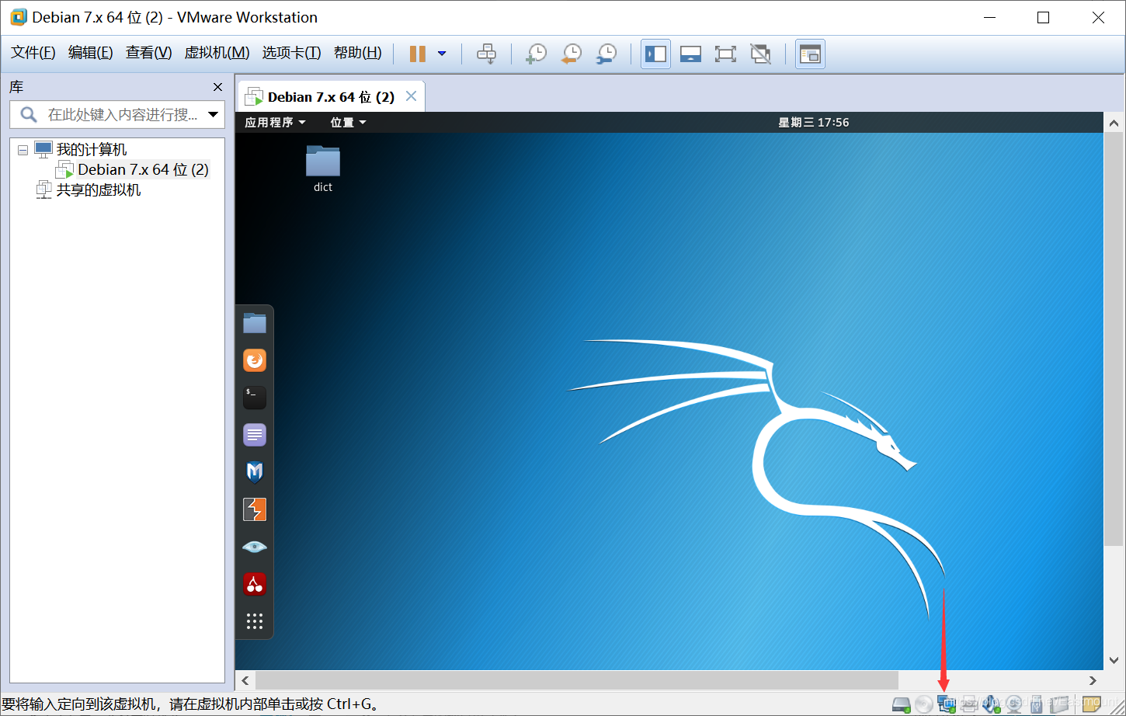The image size is (1126, 716).
Task: Click the message log note icon
Action: pyautogui.click(x=1091, y=704)
